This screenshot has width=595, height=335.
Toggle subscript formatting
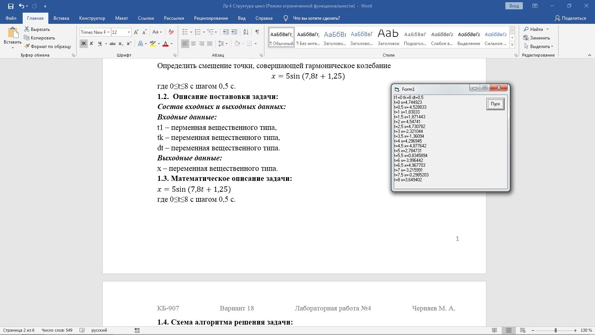tap(121, 44)
